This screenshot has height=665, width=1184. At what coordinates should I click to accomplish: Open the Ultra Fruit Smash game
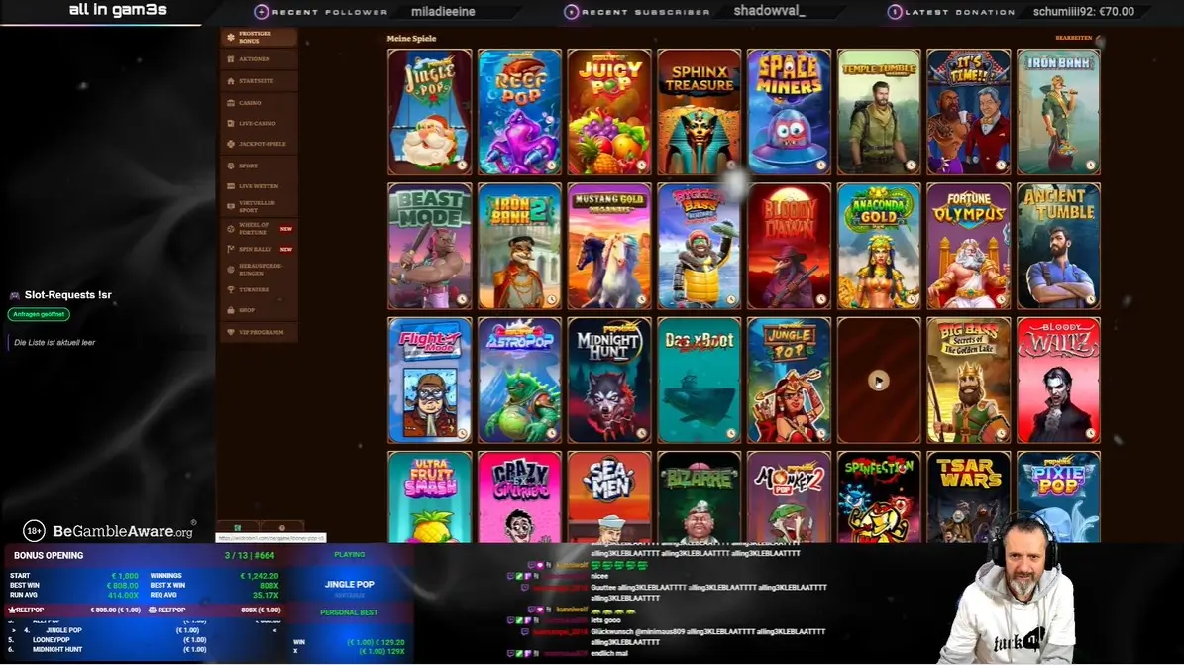430,498
